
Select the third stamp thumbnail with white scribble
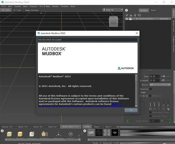click(115, 133)
